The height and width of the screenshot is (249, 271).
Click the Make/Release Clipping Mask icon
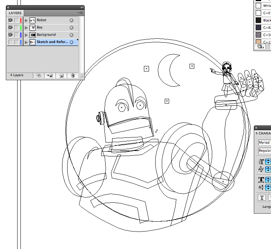coord(38,75)
